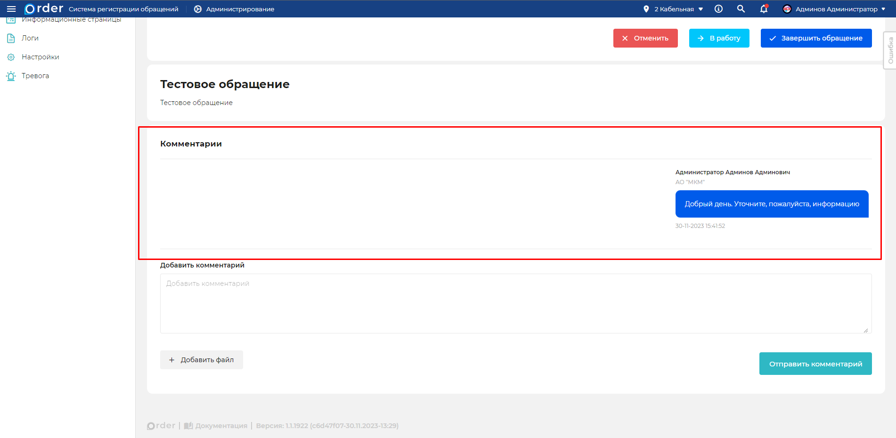Open notifications bell icon
Viewport: 896px width, 438px height.
tap(764, 9)
